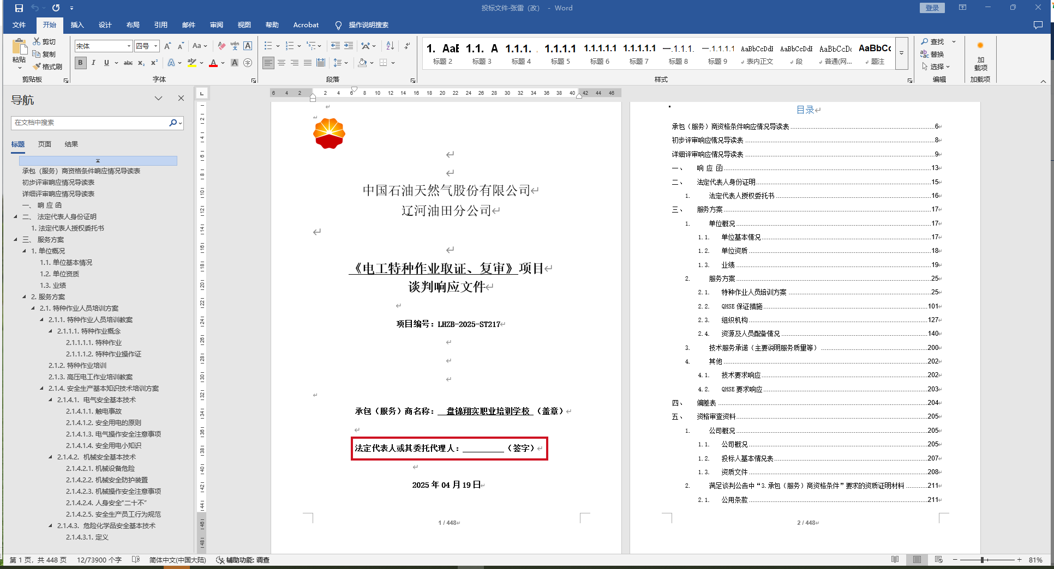Click the 登录 (Sign in) button
1054x569 pixels.
[932, 8]
